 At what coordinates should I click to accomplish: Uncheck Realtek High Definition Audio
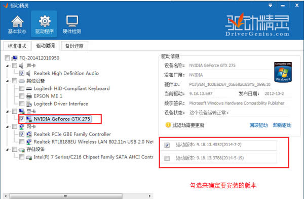point(22,73)
